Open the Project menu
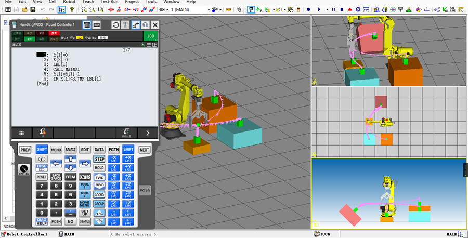 (x=132, y=2)
